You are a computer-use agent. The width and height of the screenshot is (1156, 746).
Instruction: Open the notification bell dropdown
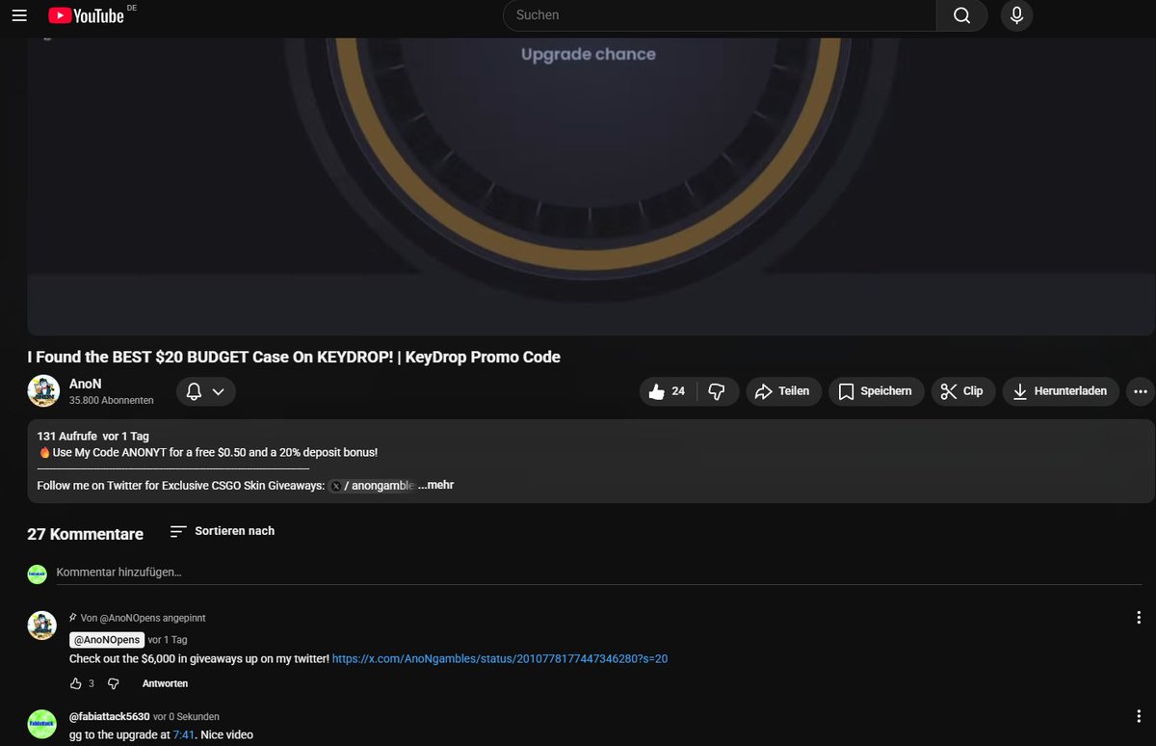205,391
